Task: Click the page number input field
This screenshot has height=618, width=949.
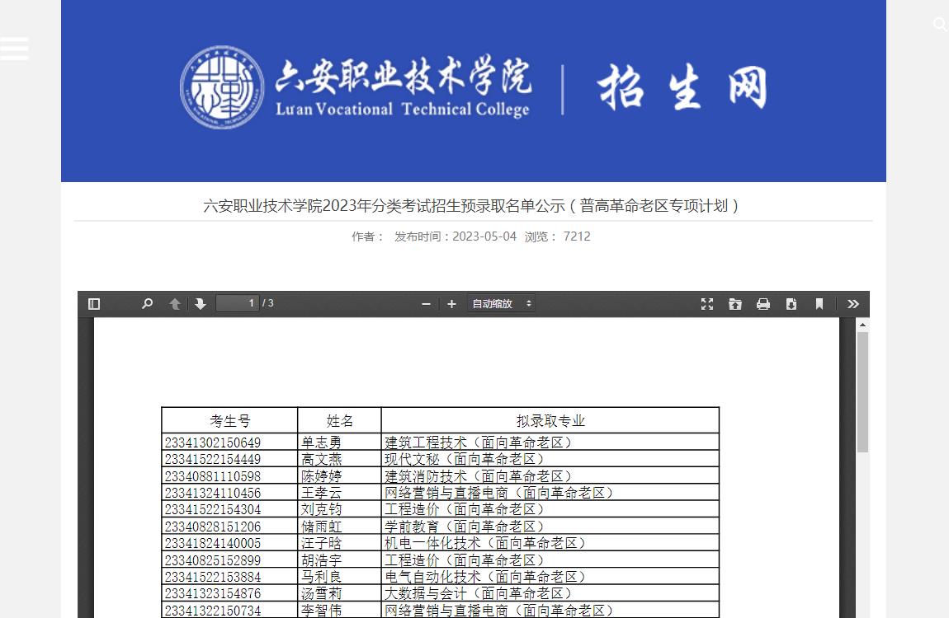Action: tap(238, 303)
